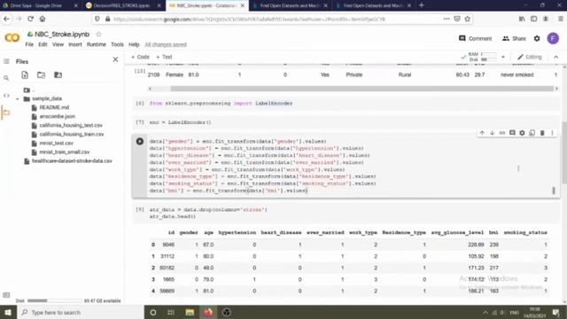
Task: Open Runtime menu
Action: click(97, 44)
